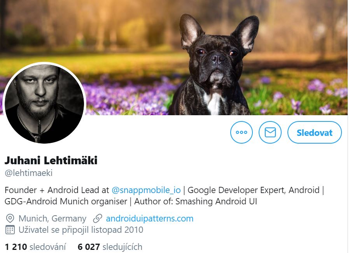
Task: Open the @snappmobile_io mention link
Action: [146, 190]
